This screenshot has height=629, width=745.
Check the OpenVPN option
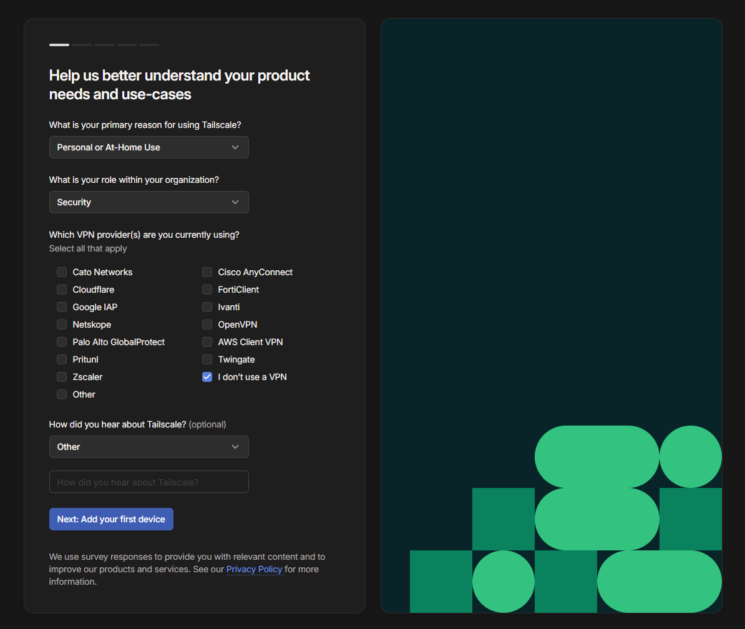click(207, 324)
